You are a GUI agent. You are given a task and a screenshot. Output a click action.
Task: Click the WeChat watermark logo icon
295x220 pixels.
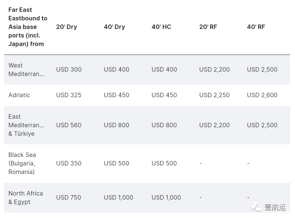[256, 207]
